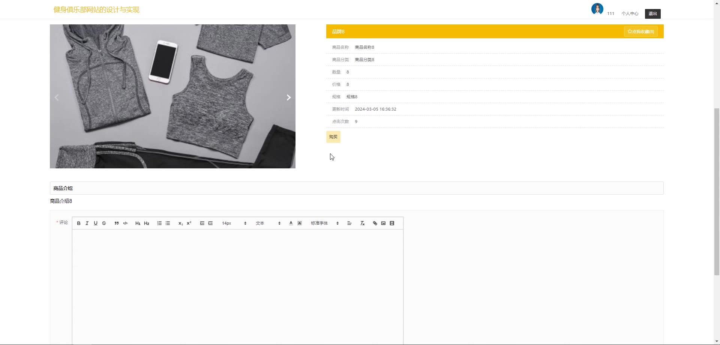Insert a hyperlink in the comment
Viewport: 720px width, 345px height.
point(375,223)
